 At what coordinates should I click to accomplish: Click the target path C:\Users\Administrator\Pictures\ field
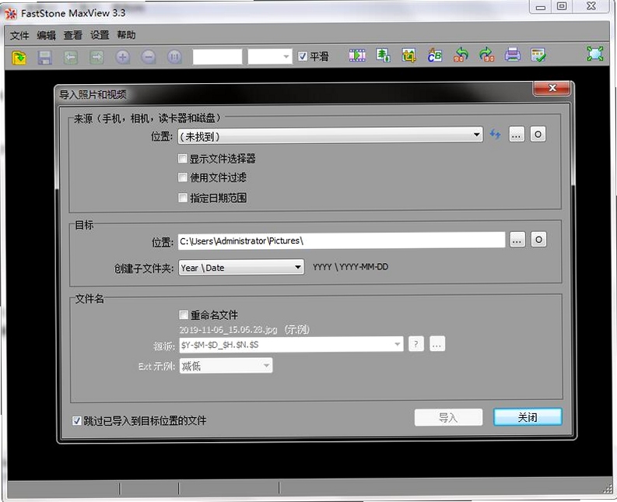tap(342, 240)
